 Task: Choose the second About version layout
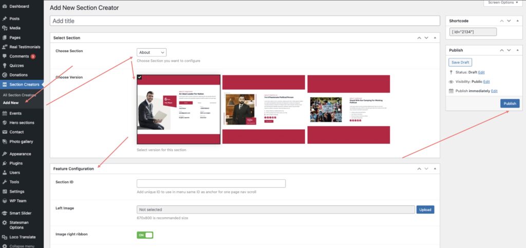(264, 110)
